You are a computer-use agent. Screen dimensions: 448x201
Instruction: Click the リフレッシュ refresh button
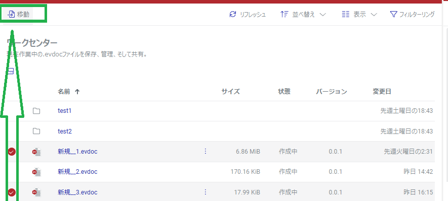[x=248, y=15]
